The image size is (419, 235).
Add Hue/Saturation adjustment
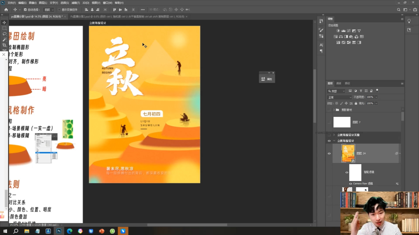pyautogui.click(x=336, y=36)
